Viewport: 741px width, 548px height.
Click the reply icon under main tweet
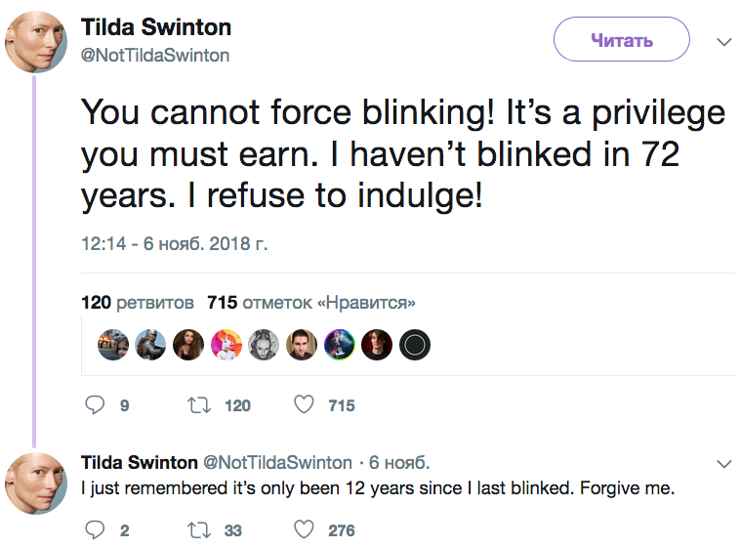pyautogui.click(x=95, y=405)
